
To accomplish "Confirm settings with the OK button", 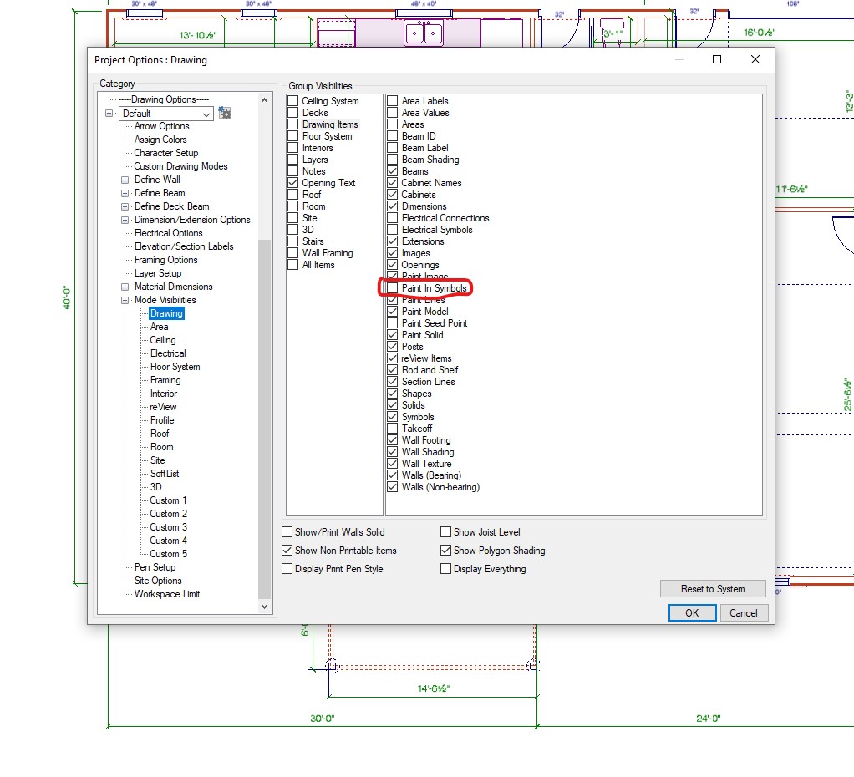I will pos(692,612).
